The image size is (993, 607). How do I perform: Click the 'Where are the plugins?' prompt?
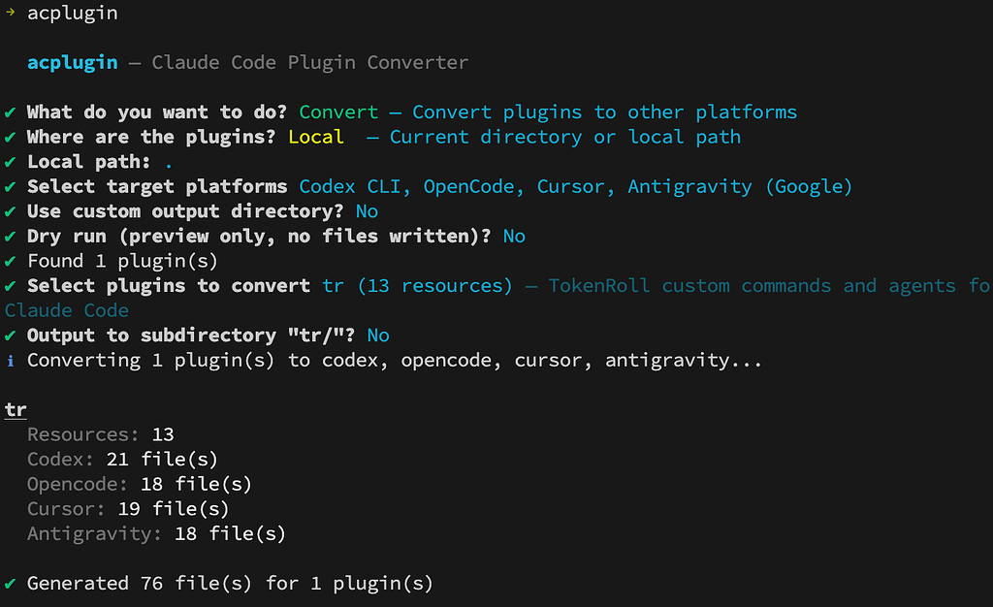(151, 137)
